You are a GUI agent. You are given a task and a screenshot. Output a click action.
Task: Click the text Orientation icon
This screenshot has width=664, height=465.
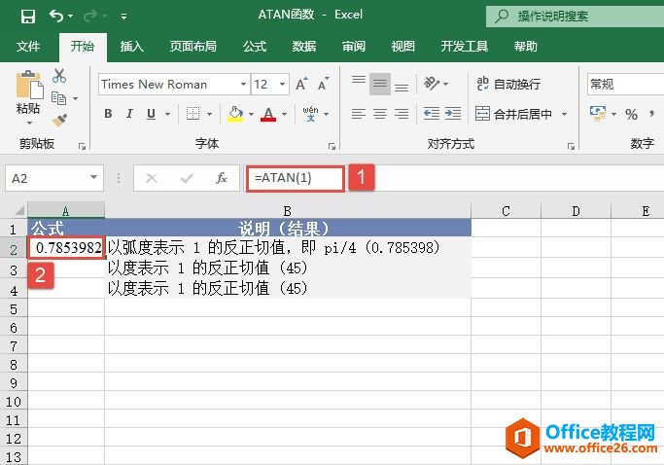point(431,84)
